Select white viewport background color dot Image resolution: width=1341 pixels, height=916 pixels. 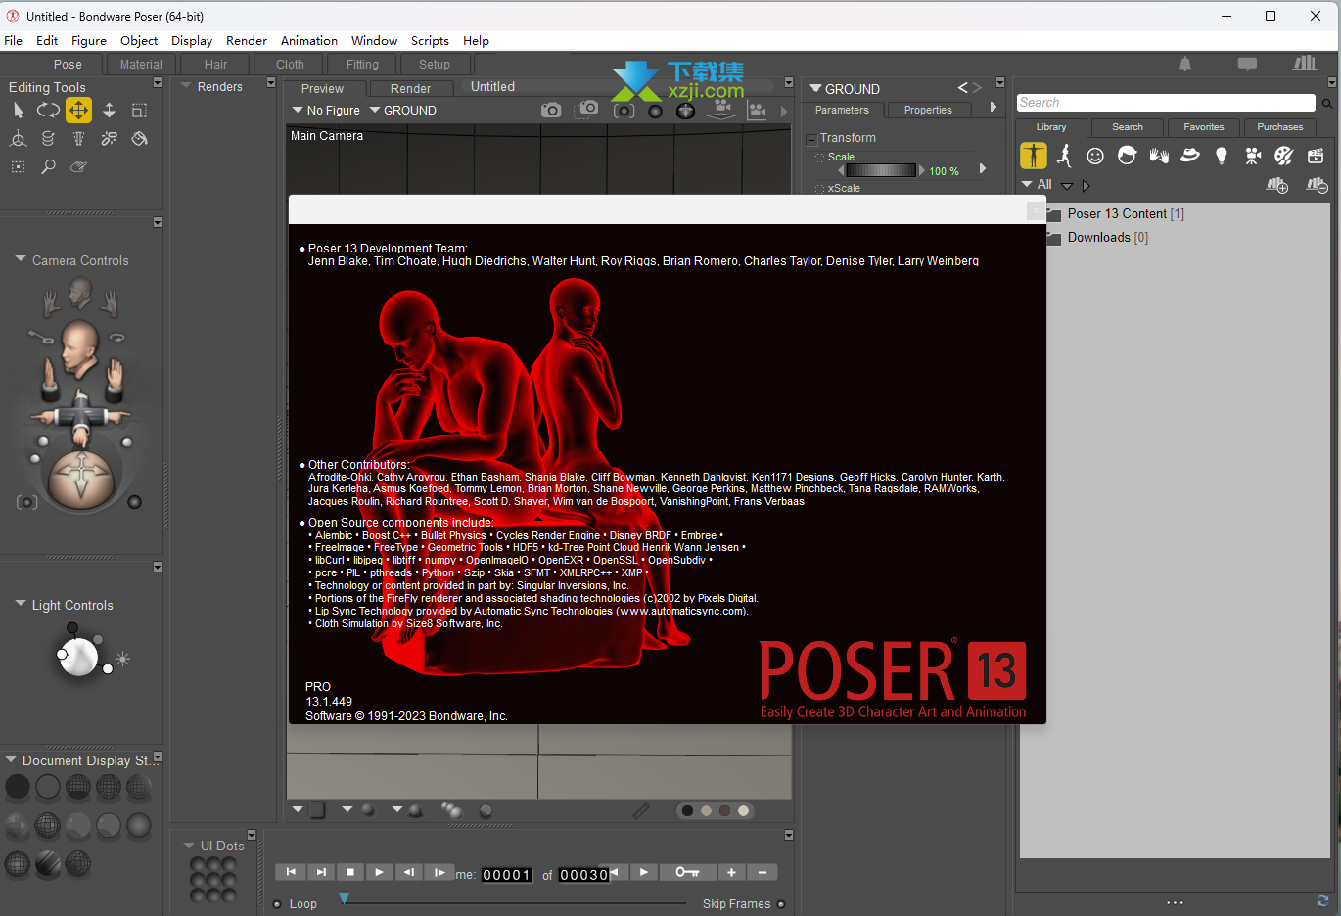point(744,810)
